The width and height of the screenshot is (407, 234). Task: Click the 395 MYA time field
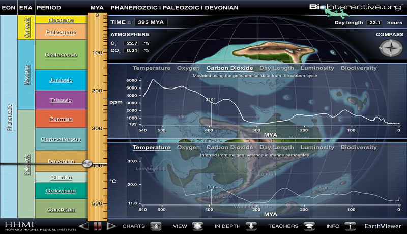click(151, 22)
